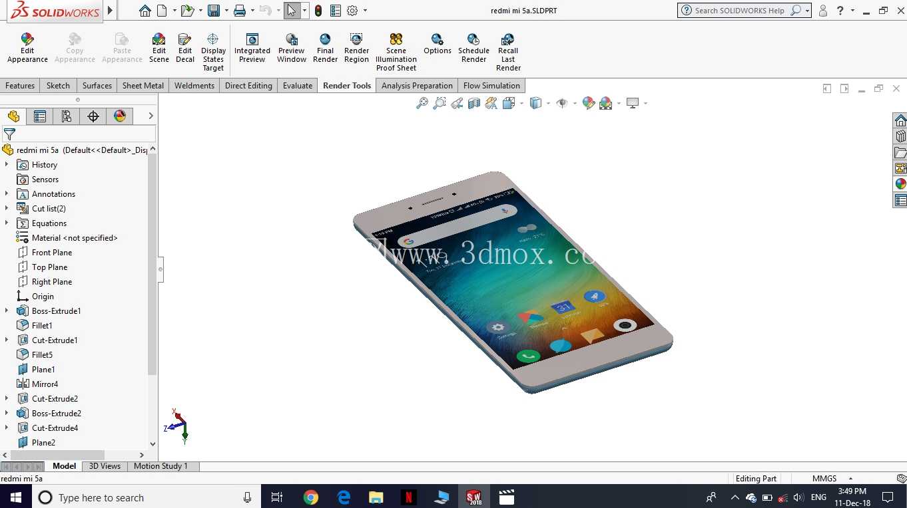Switch to the Sketch tab

(x=58, y=86)
